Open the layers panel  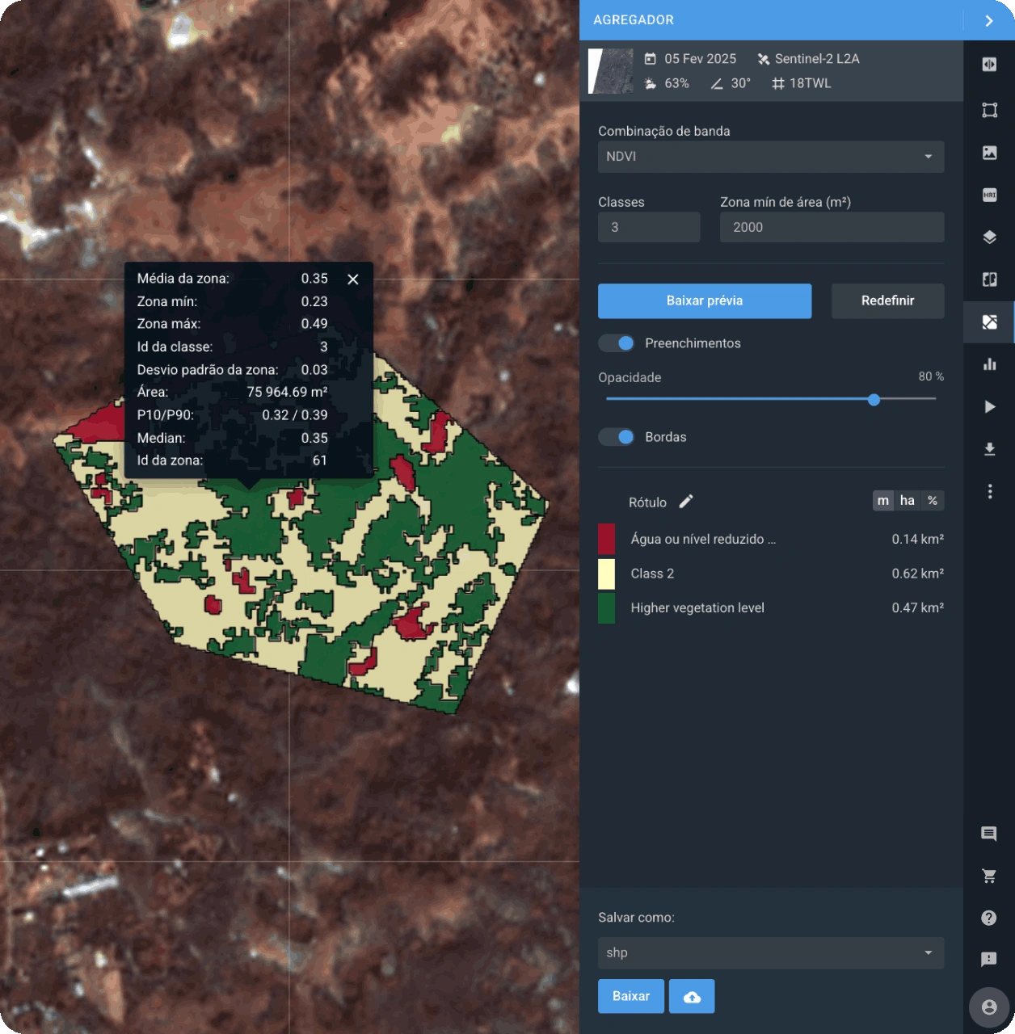coord(989,237)
